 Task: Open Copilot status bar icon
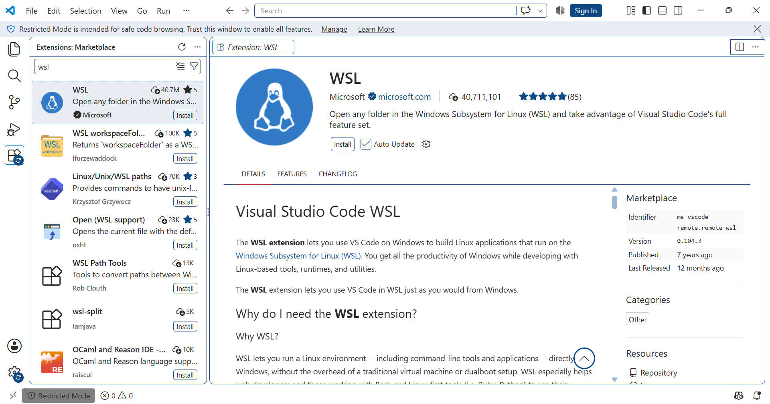[739, 396]
